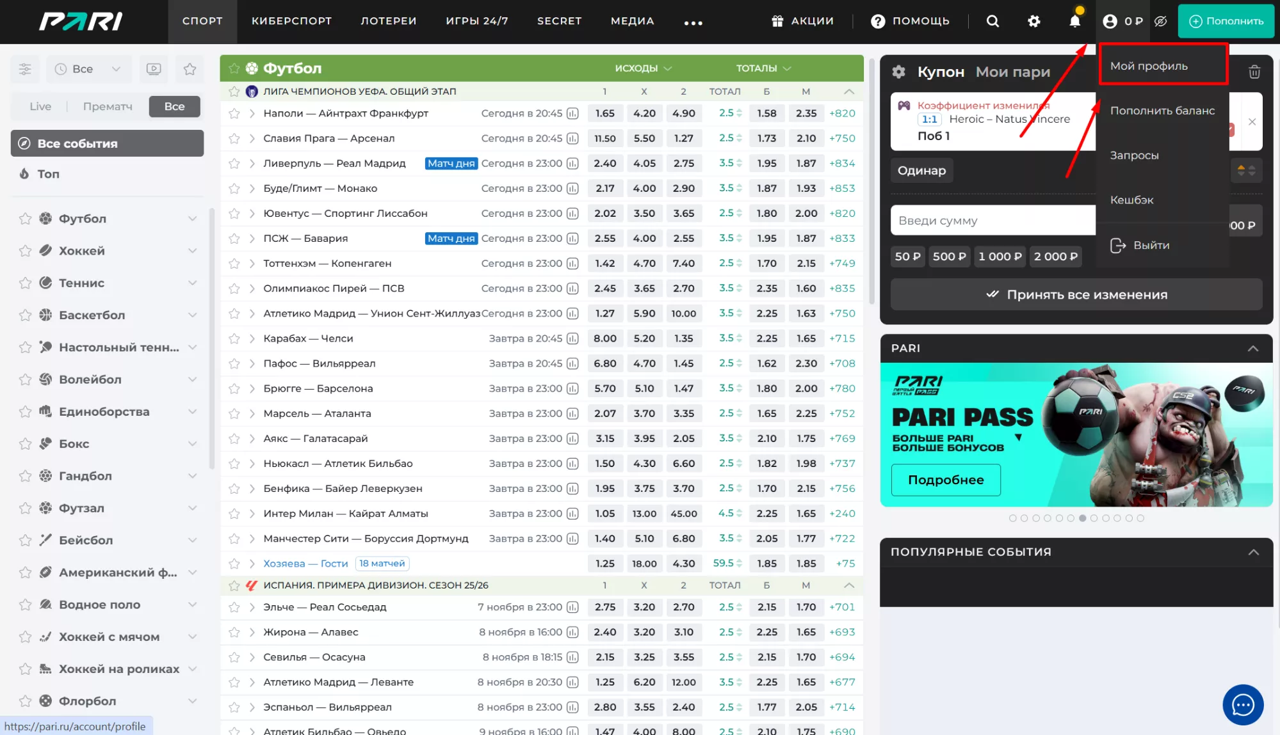This screenshot has width=1280, height=735.
Task: Open the live chat support bubble
Action: tap(1242, 705)
